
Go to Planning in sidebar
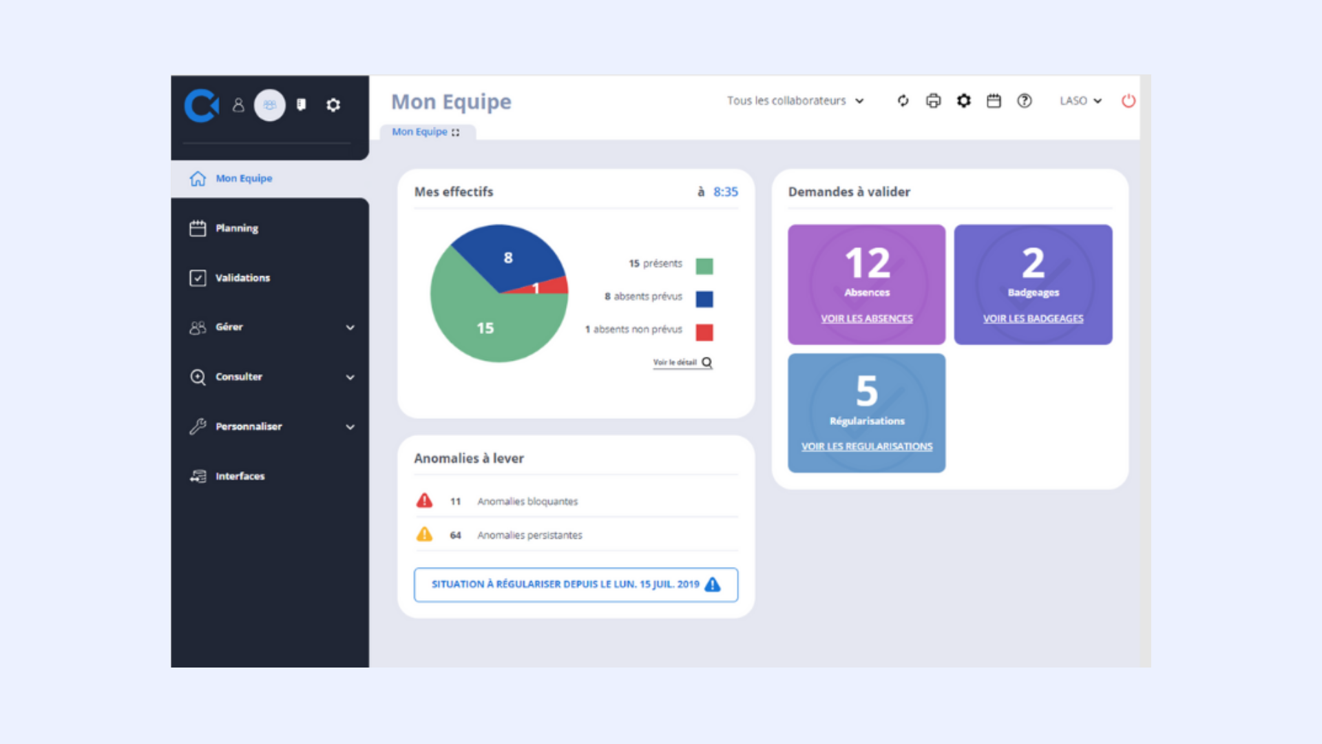tap(236, 228)
